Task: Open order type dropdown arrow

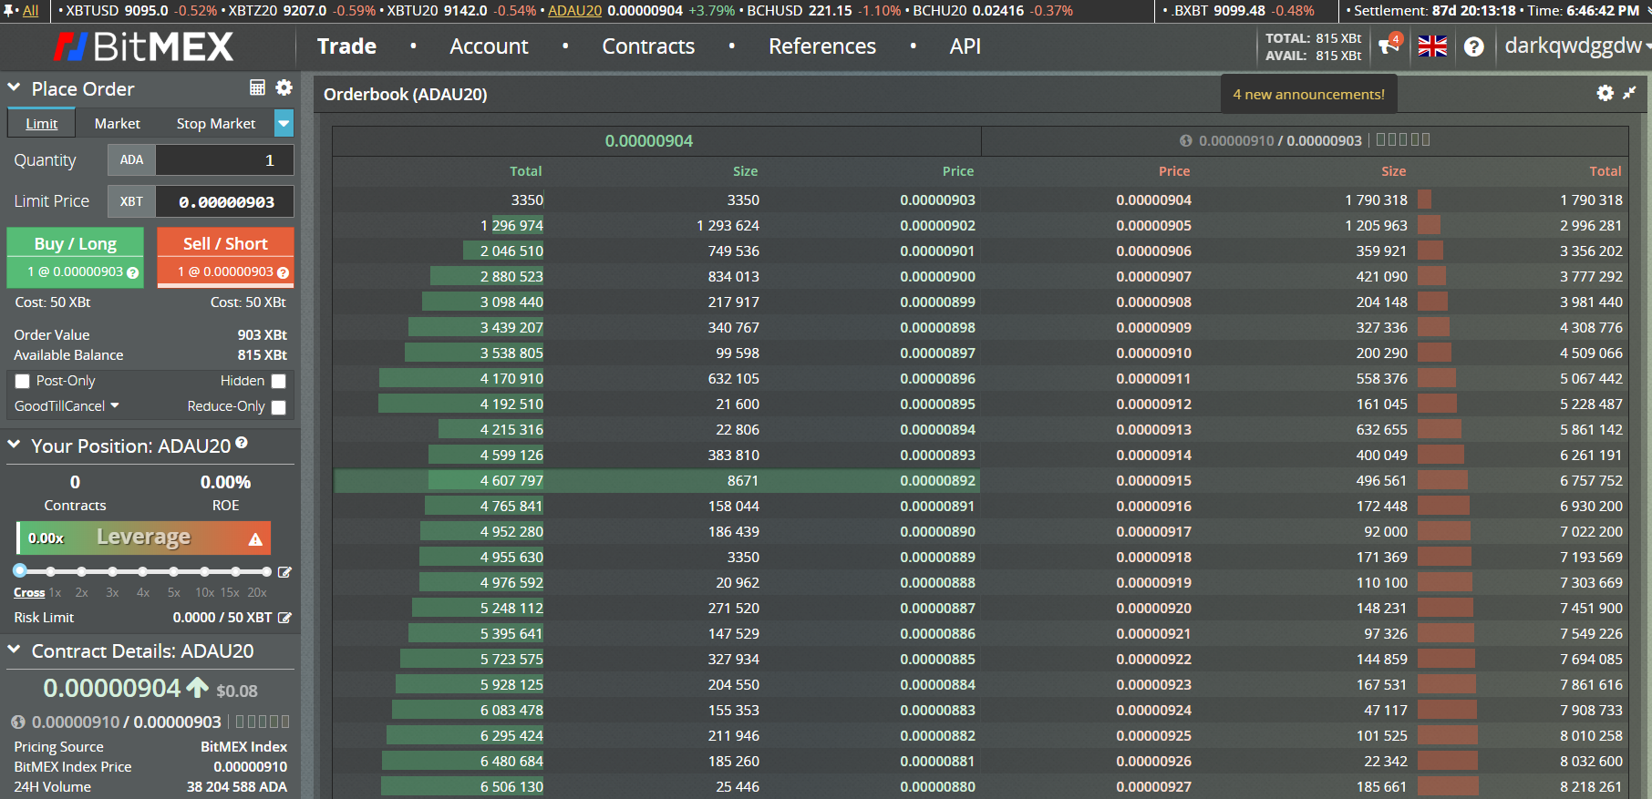Action: pos(284,123)
